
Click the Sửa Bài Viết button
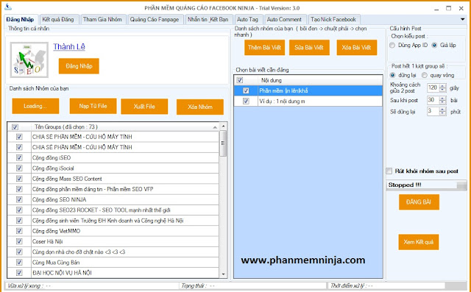point(309,47)
